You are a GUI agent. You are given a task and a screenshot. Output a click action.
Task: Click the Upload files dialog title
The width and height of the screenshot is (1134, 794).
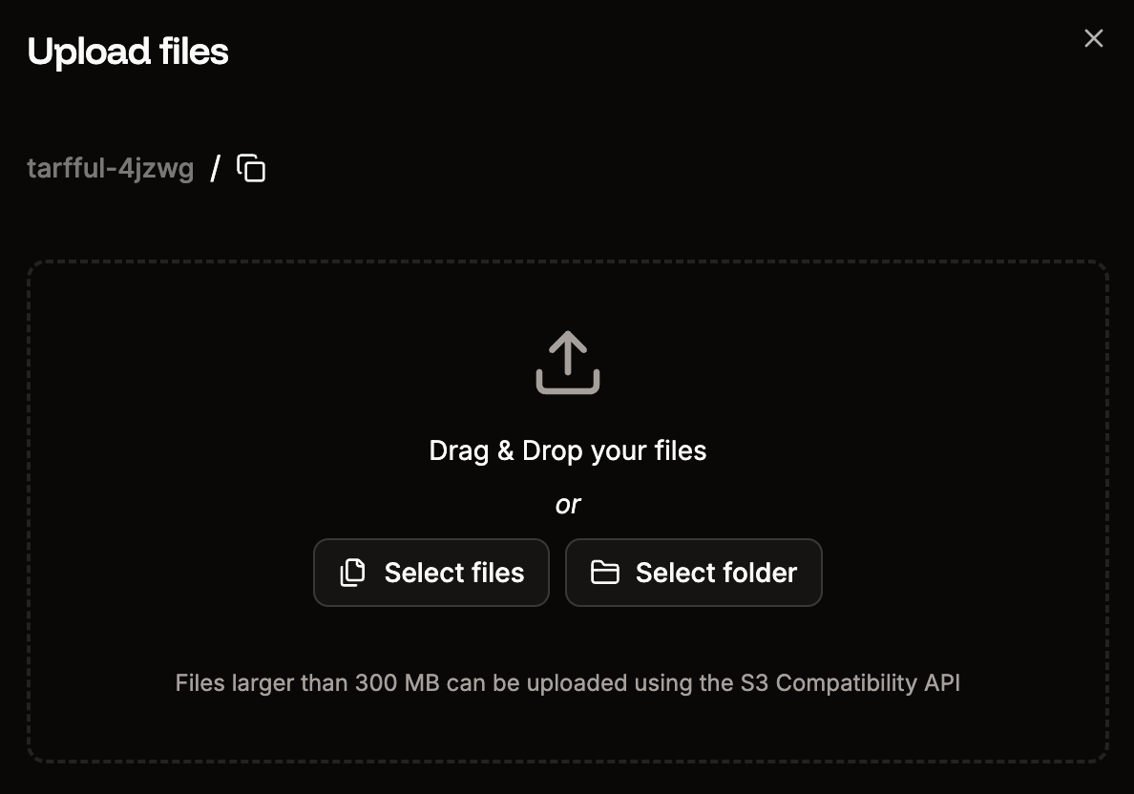click(x=129, y=52)
